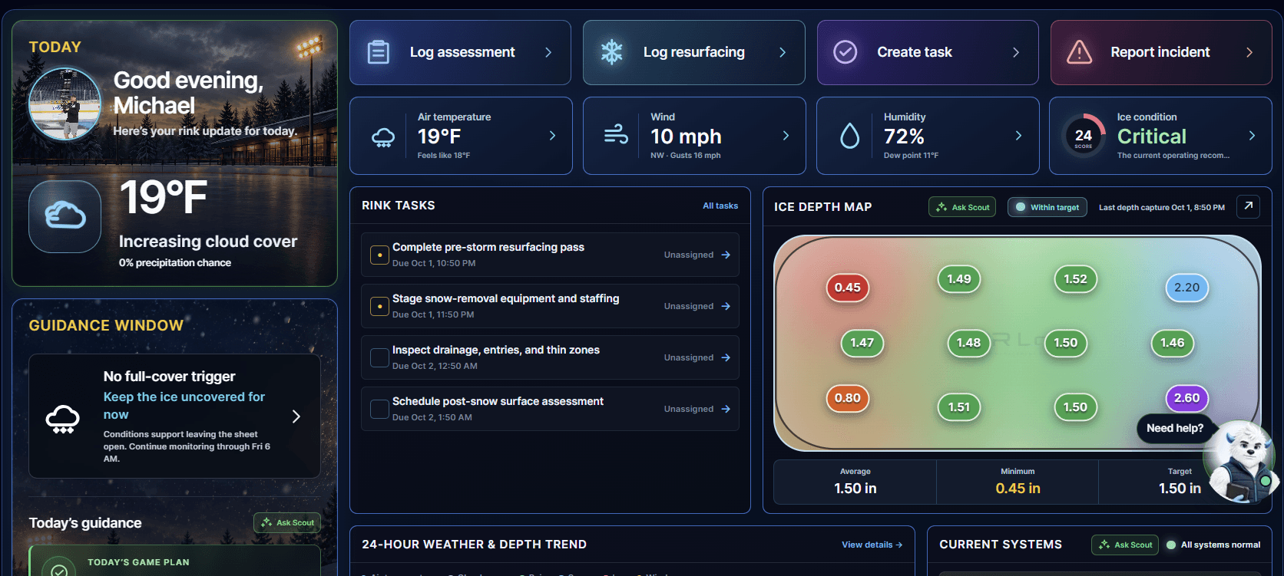Click the snow cloud icon in Guidance Window
The height and width of the screenshot is (576, 1284).
(x=62, y=419)
